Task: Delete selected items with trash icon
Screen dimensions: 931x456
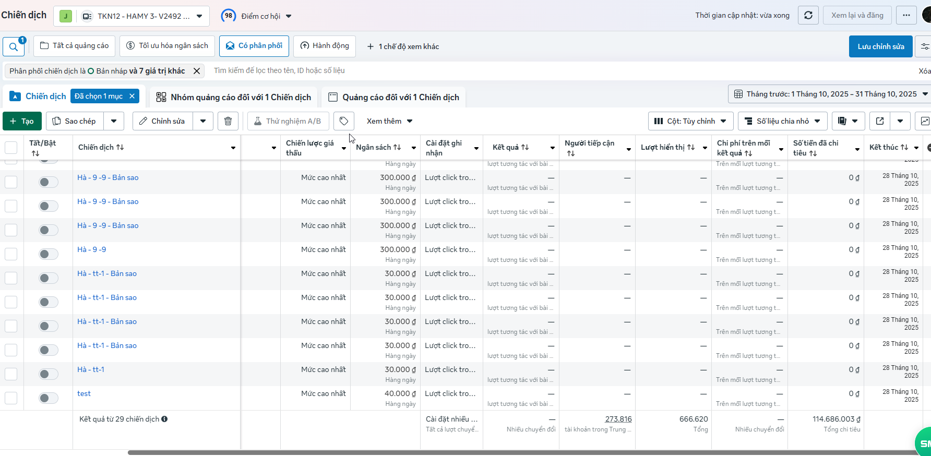Action: click(x=228, y=121)
